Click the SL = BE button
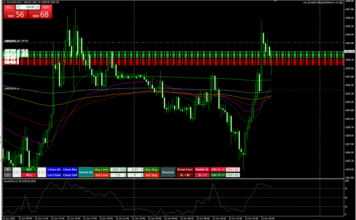 coord(185,175)
